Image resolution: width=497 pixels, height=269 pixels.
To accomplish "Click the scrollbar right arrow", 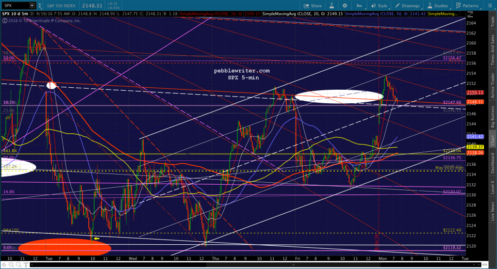I will coord(478,265).
